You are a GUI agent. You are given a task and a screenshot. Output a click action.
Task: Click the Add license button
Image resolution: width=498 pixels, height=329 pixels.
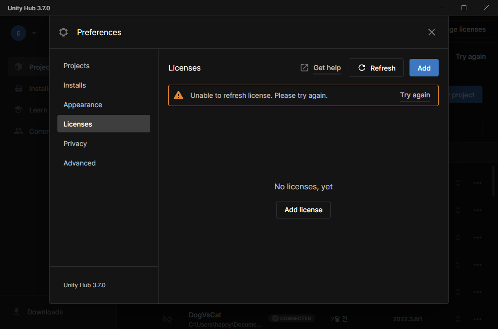(303, 210)
